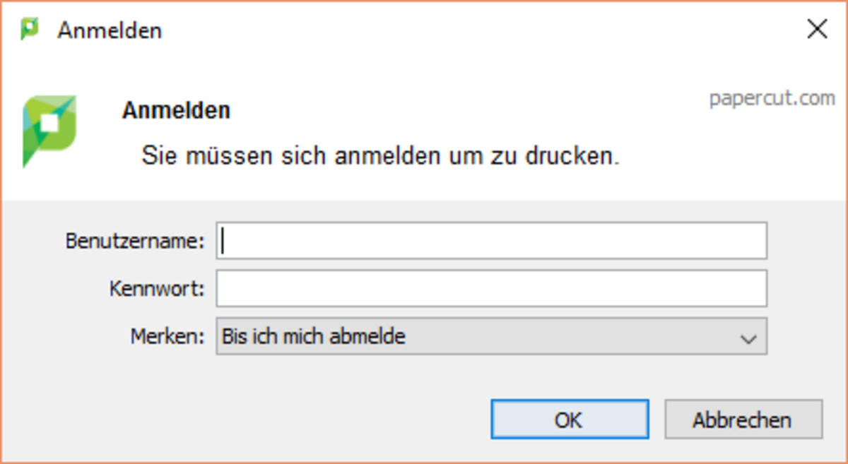Image resolution: width=848 pixels, height=464 pixels.
Task: Select the "Bis ich mich abmelde" combo box text
Action: (314, 336)
